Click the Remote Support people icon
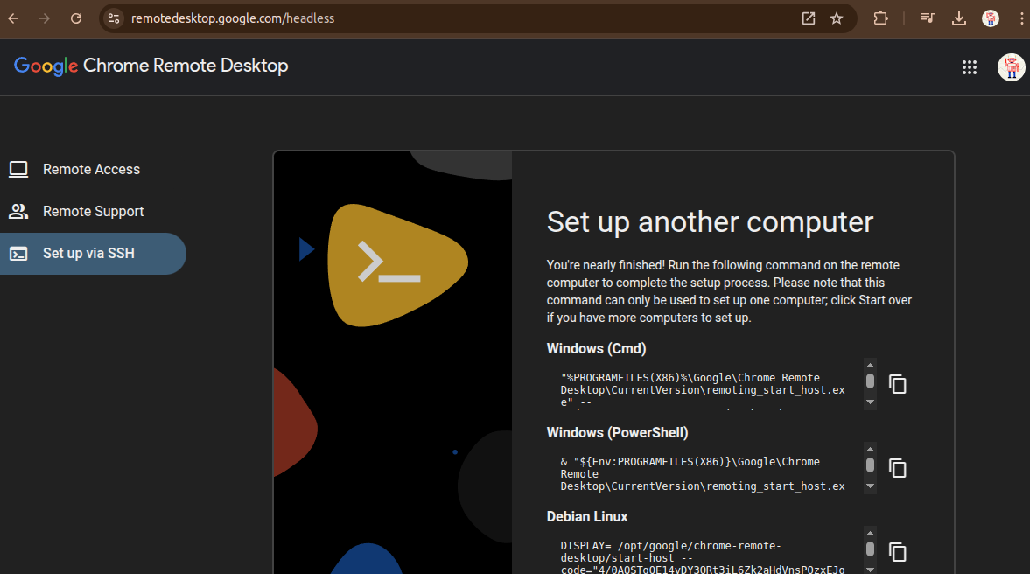The width and height of the screenshot is (1030, 574). click(x=18, y=212)
